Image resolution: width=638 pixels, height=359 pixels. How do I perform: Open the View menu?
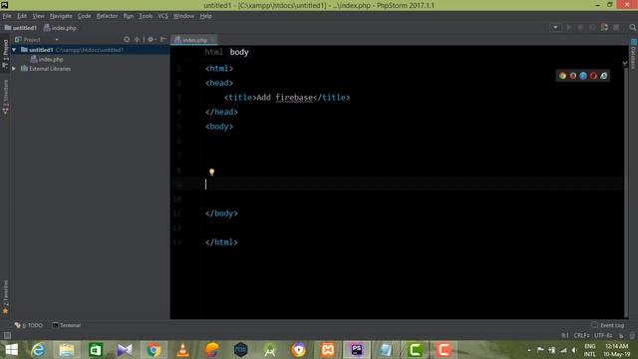tap(38, 16)
